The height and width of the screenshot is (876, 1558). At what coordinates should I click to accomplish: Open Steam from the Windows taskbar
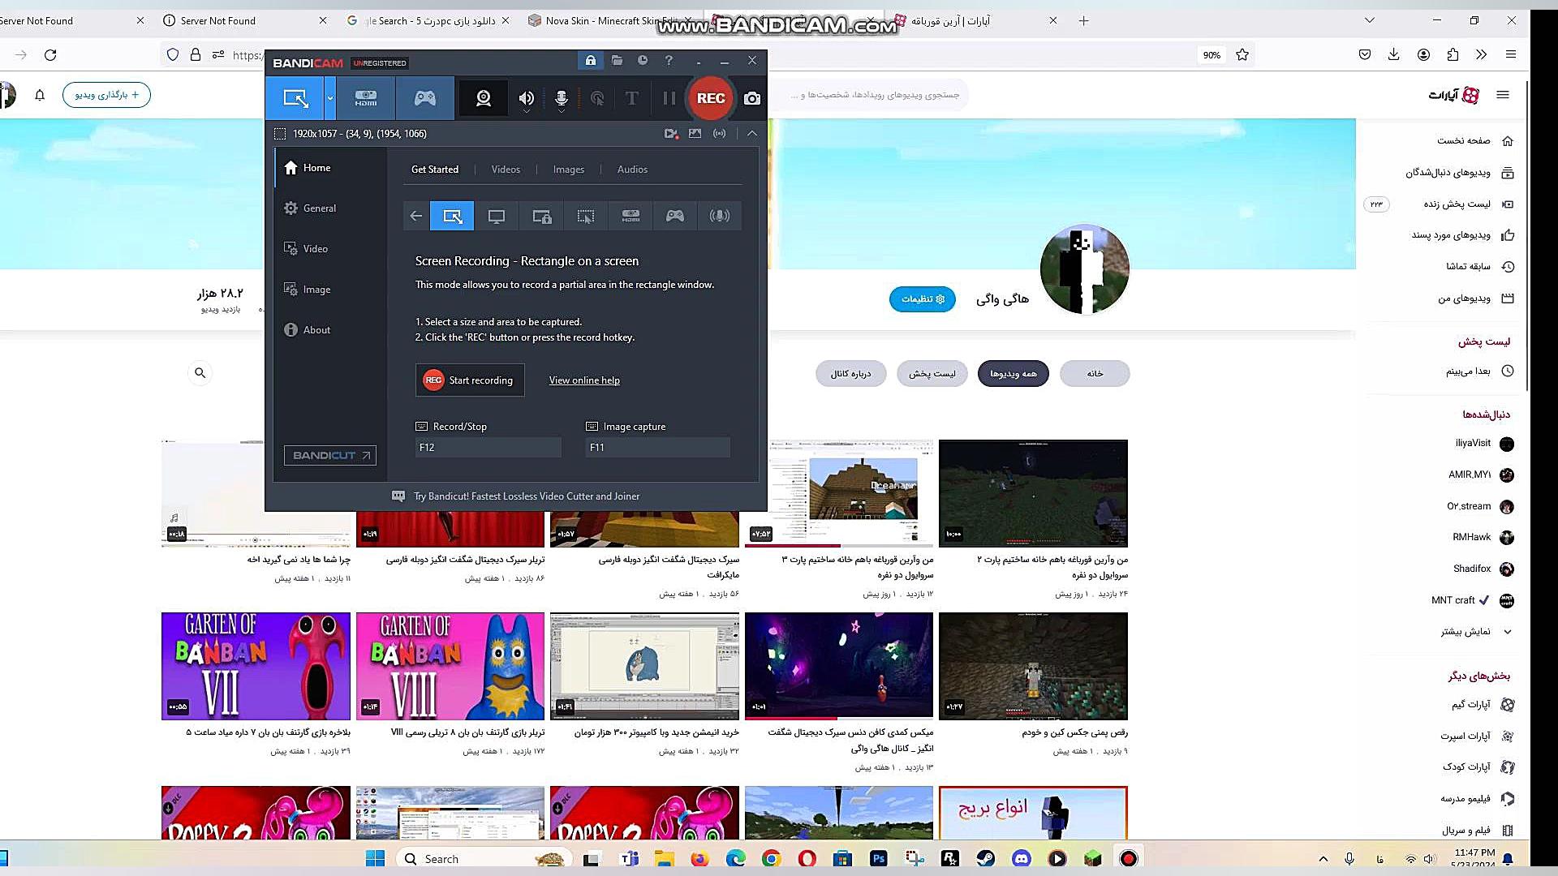click(985, 858)
